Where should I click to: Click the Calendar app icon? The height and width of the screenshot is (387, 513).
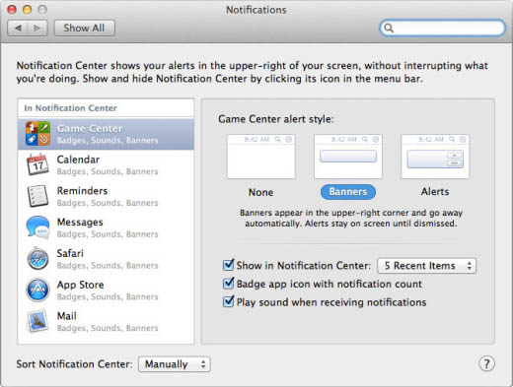click(37, 164)
